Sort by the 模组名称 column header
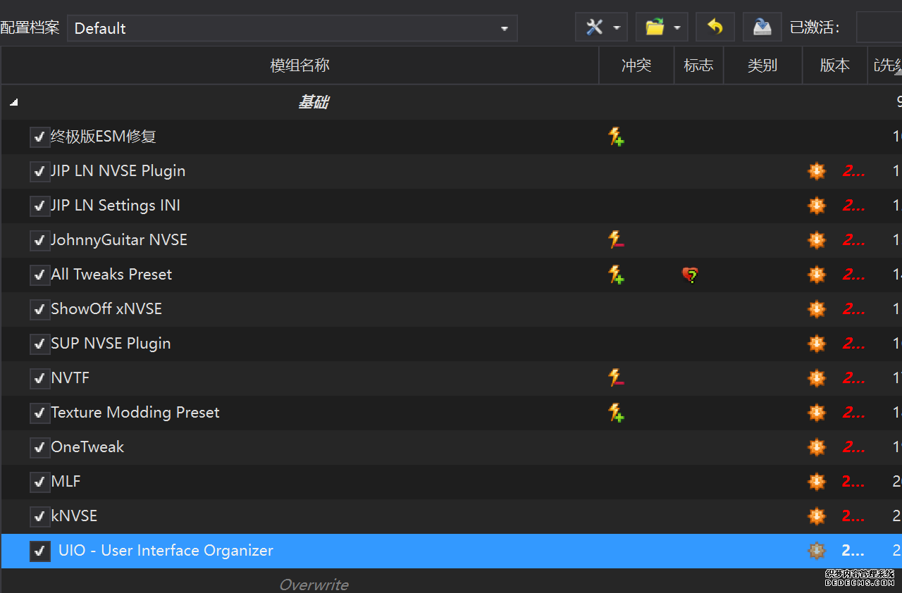 (299, 65)
